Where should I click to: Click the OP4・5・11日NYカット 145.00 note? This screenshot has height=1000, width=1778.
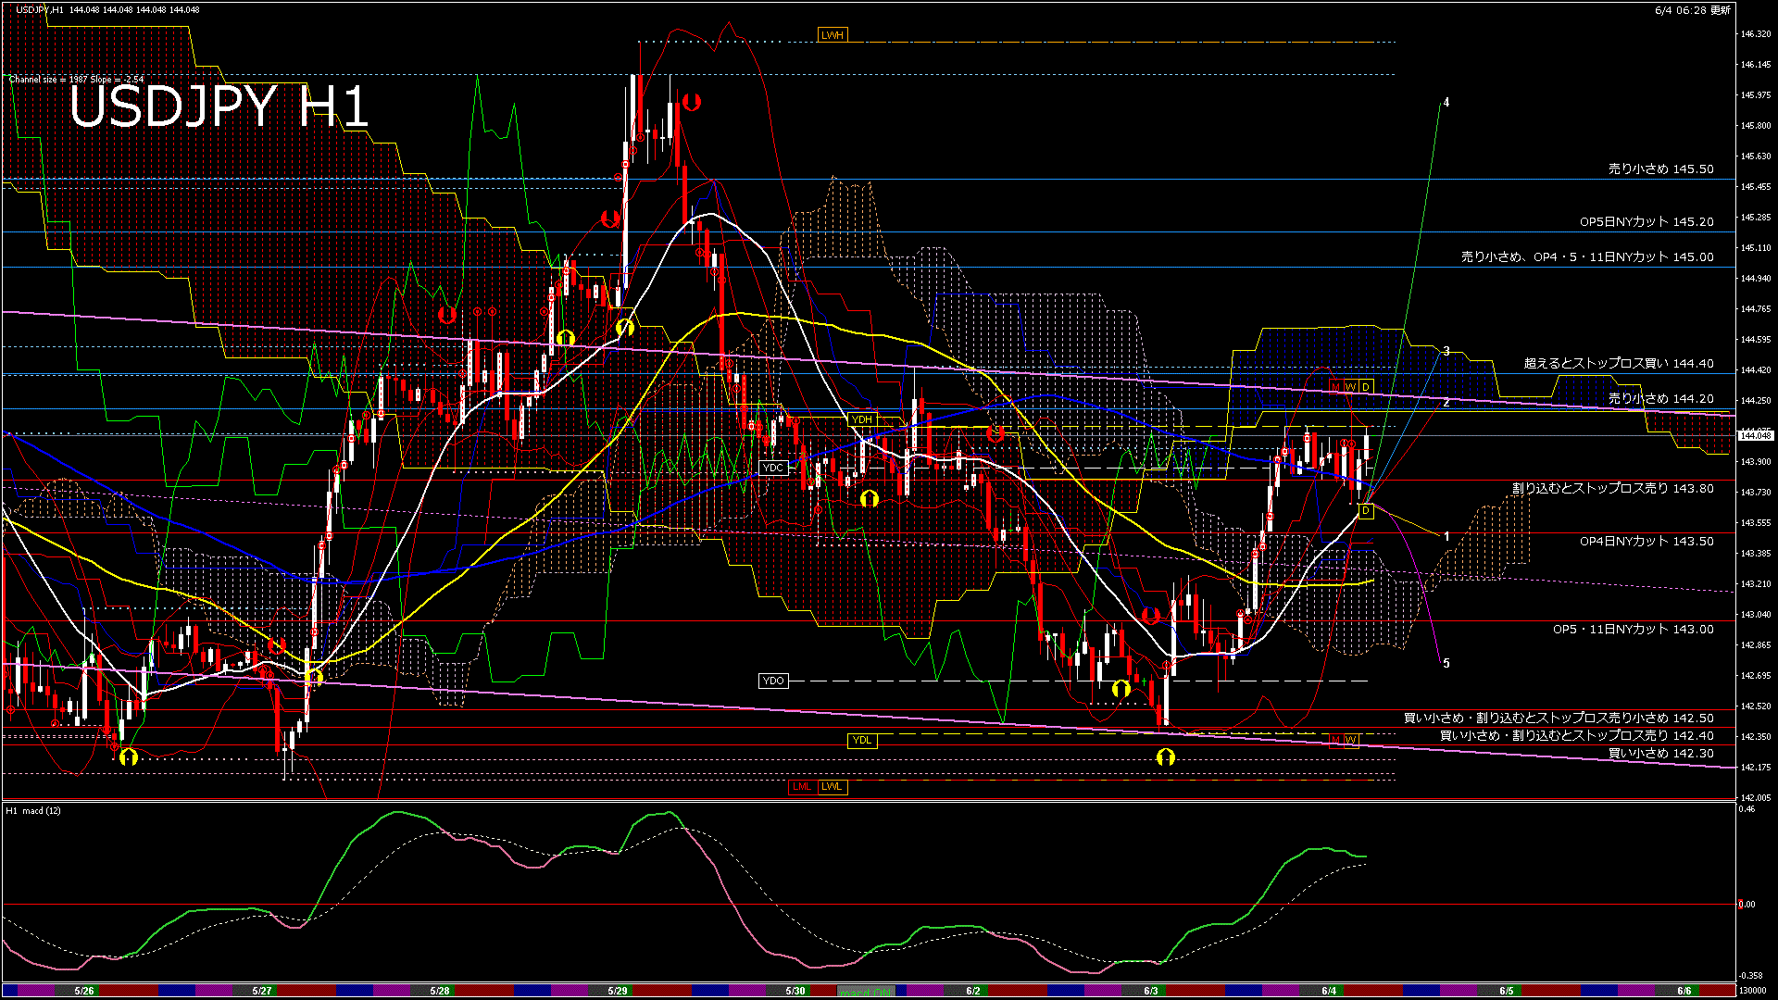click(1587, 257)
